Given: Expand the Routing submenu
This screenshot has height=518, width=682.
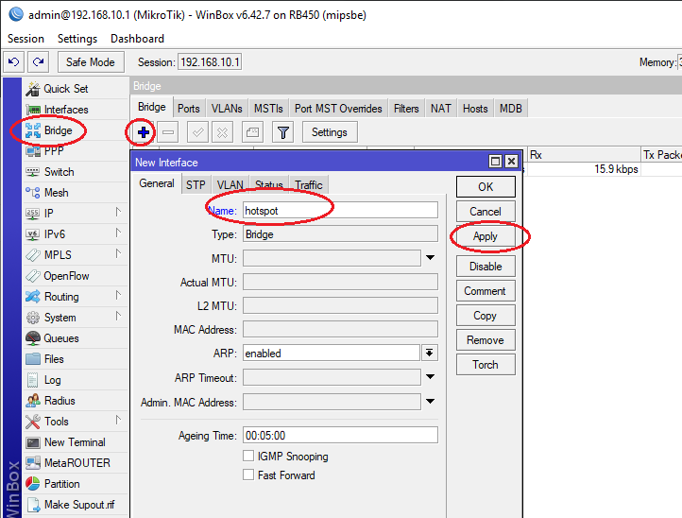Looking at the screenshot, I should coord(118,295).
